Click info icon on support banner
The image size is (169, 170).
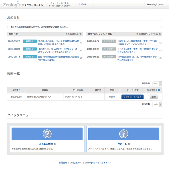[124, 134]
